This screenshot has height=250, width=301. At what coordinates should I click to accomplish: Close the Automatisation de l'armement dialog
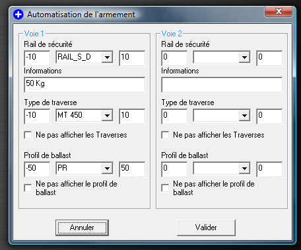pyautogui.click(x=279, y=11)
